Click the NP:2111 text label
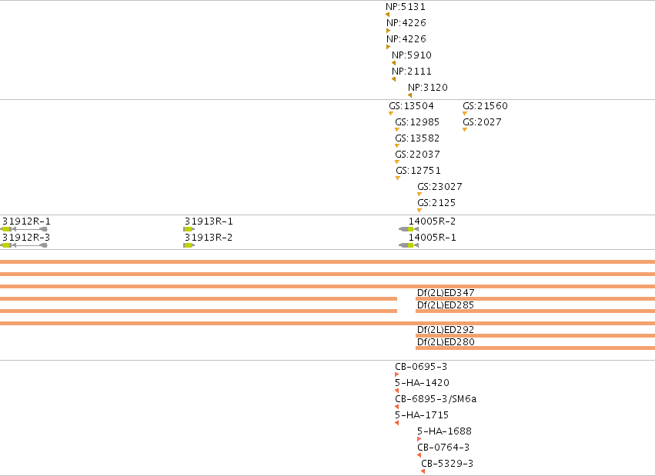The image size is (655, 476). [x=412, y=72]
